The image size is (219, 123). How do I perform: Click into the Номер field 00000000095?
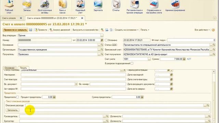pos(44,40)
